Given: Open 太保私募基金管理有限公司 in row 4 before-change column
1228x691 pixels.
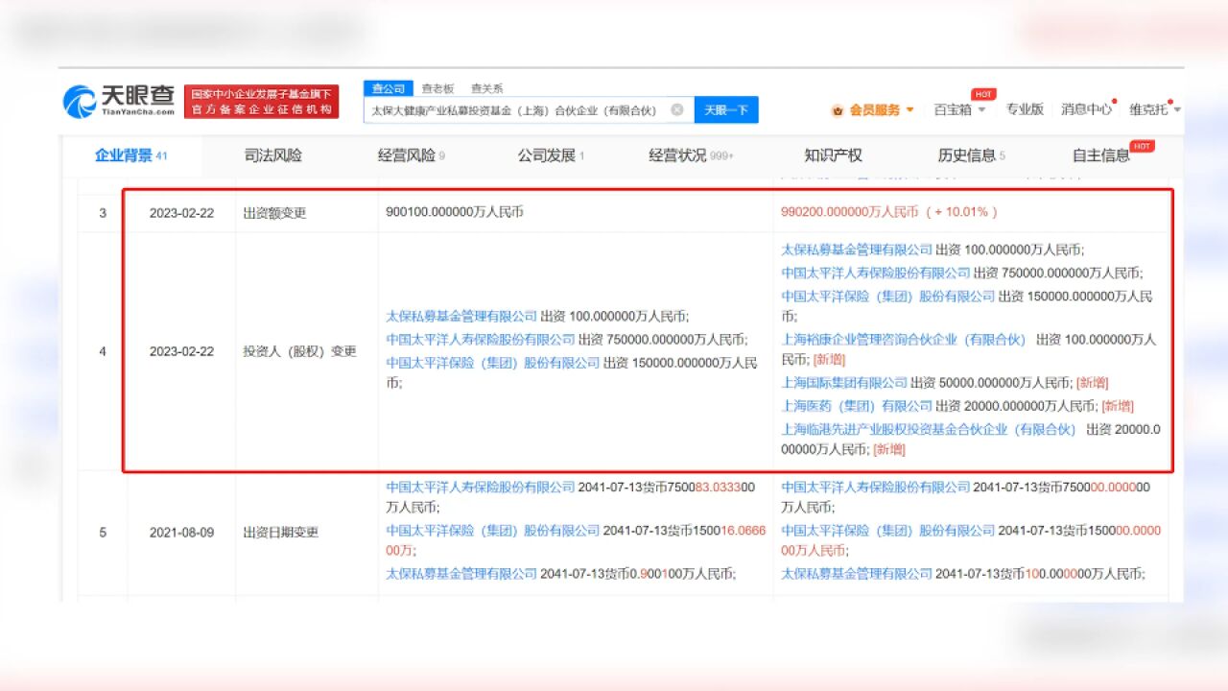Looking at the screenshot, I should click(461, 316).
